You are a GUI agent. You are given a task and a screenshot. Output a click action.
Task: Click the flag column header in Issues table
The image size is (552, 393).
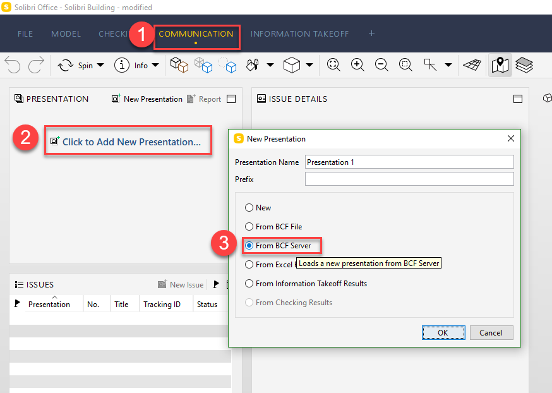pyautogui.click(x=17, y=303)
